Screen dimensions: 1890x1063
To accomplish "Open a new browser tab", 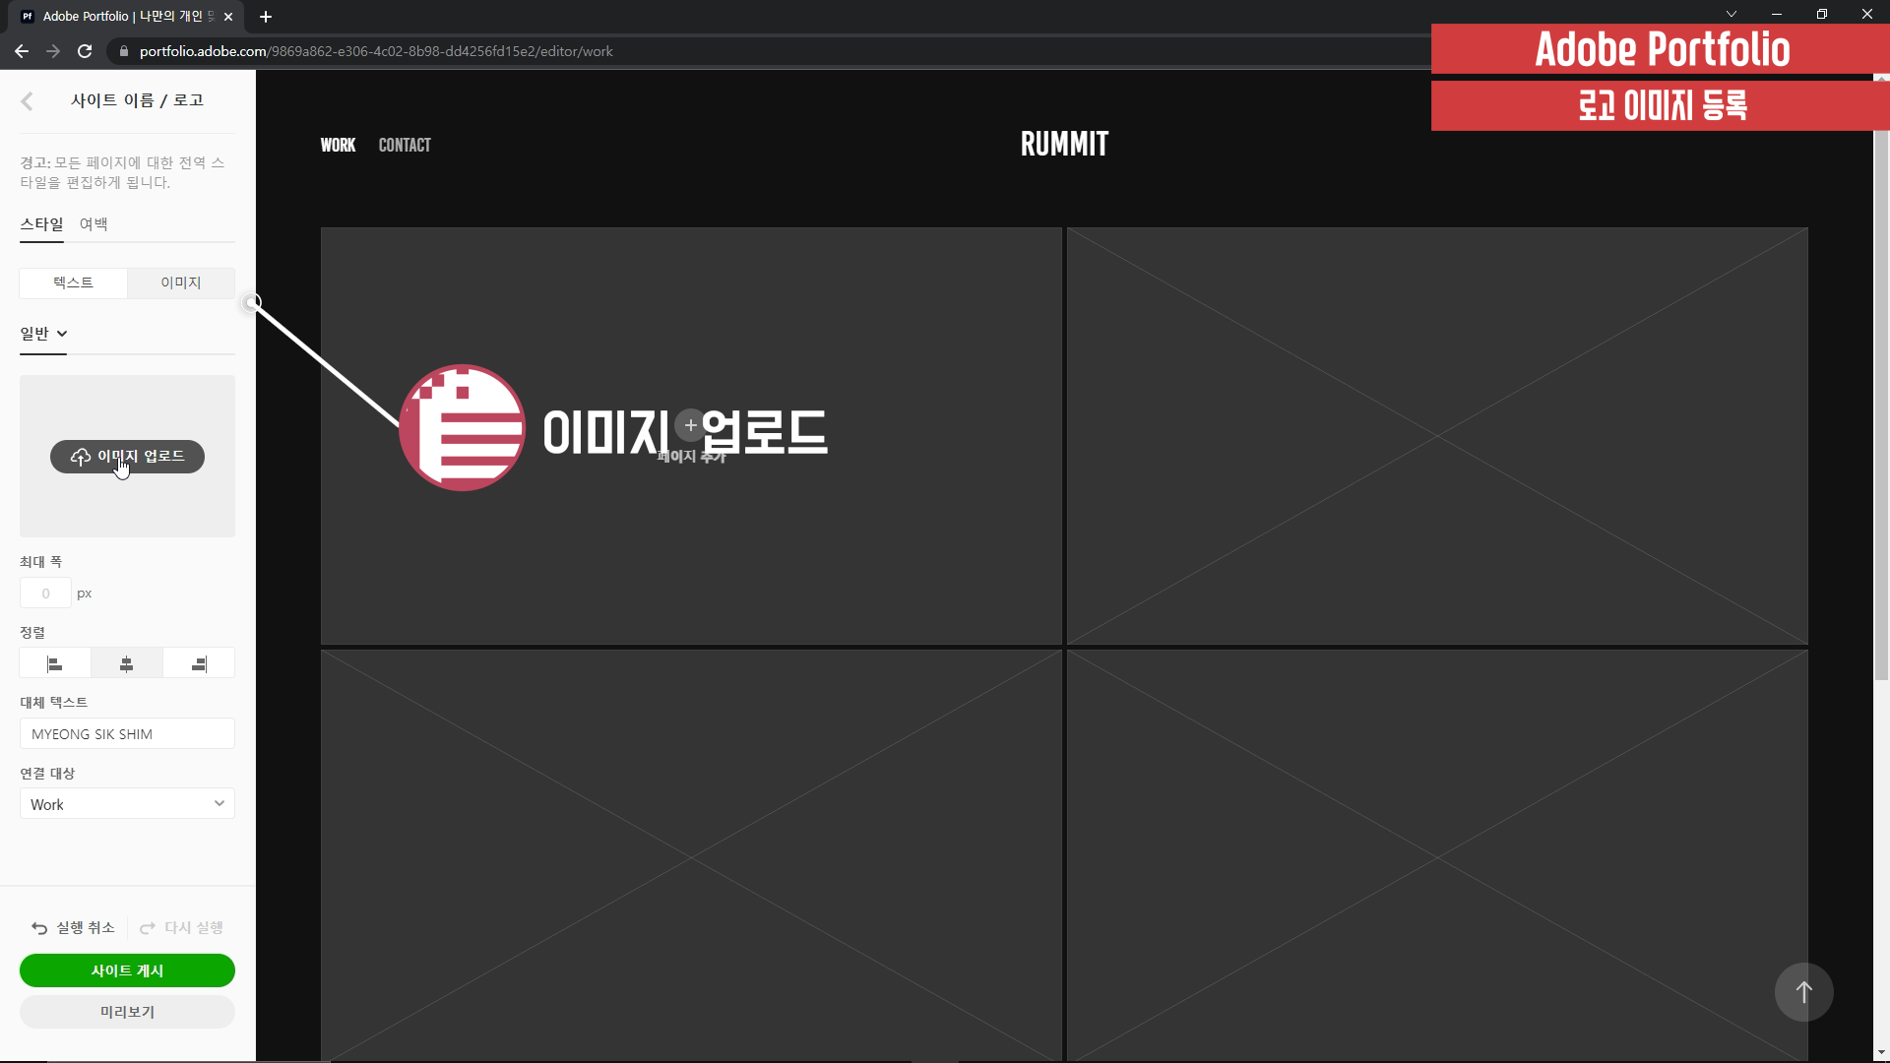I will [266, 17].
